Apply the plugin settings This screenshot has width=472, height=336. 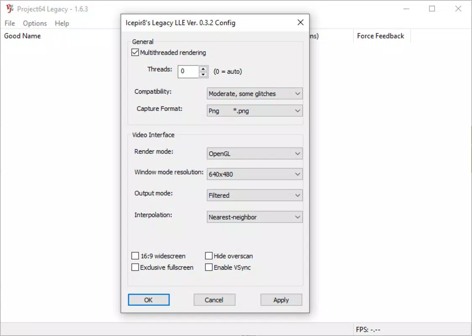point(281,300)
